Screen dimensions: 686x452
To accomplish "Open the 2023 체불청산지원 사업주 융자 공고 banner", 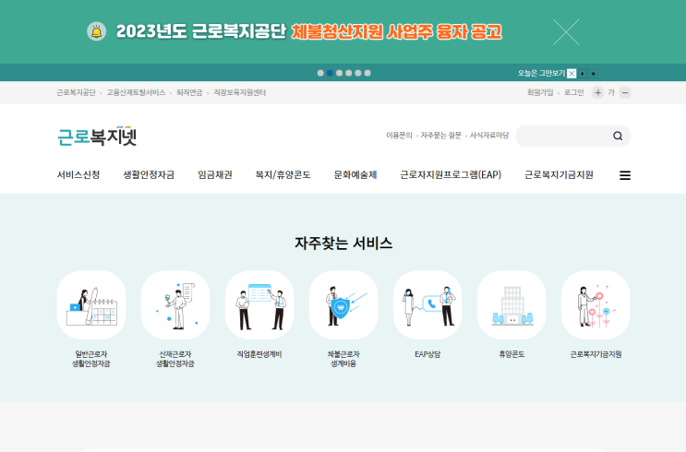I will (309, 31).
